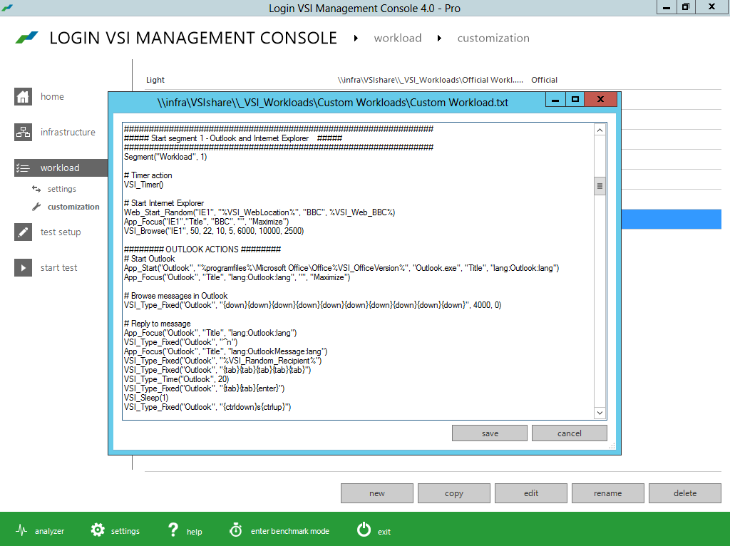730x546 pixels.
Task: Select the workload checklist icon
Action: pyautogui.click(x=24, y=168)
